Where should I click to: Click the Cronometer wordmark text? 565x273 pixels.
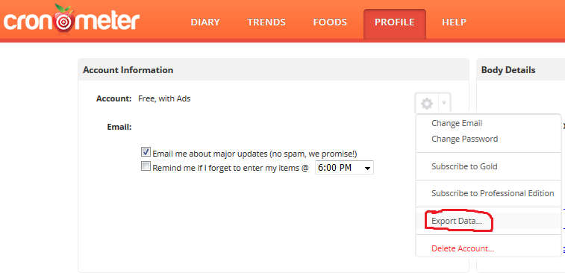coord(72,22)
